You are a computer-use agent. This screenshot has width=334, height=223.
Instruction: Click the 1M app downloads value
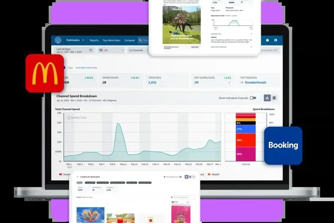(x=196, y=82)
